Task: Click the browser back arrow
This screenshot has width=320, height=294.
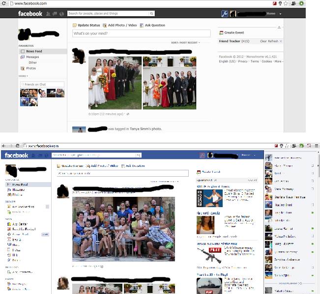Action: coord(4,146)
